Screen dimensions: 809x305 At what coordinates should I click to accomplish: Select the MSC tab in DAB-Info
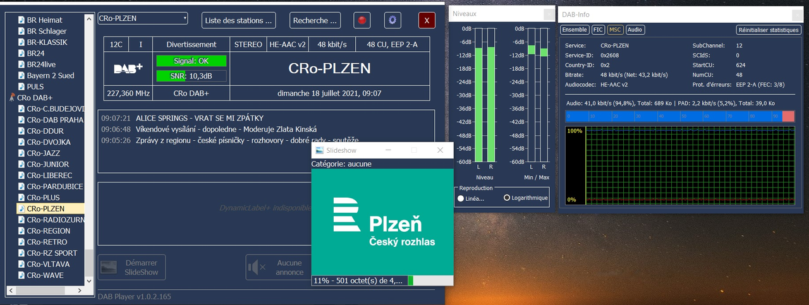point(615,30)
